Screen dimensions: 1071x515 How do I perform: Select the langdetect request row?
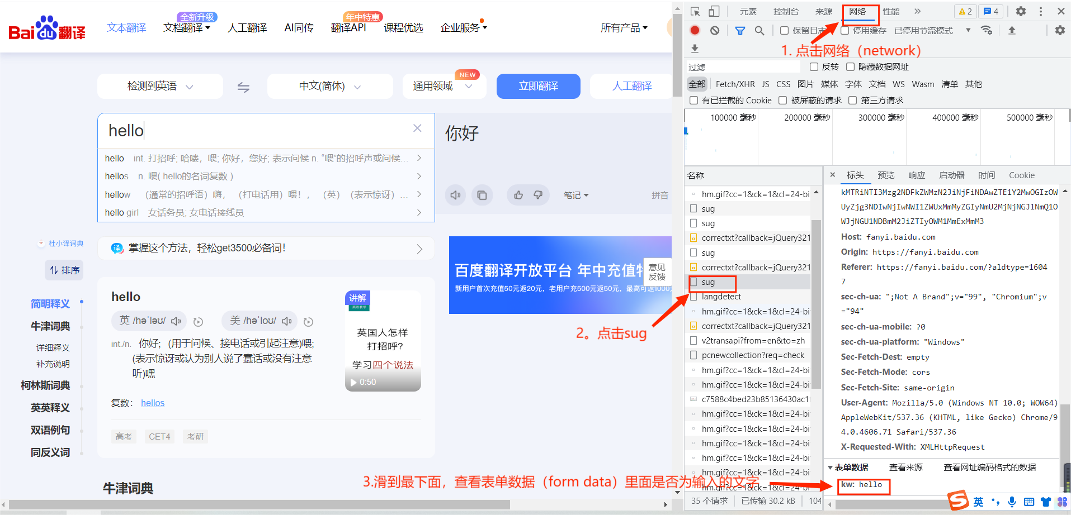click(x=748, y=297)
